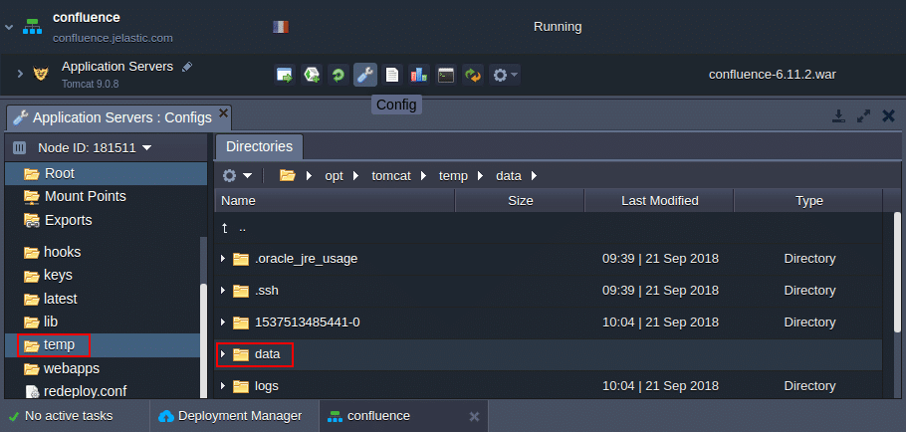The height and width of the screenshot is (432, 906).
Task: Open the Log document icon
Action: tap(392, 75)
